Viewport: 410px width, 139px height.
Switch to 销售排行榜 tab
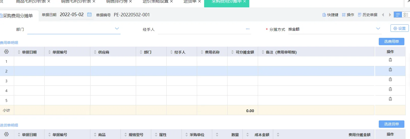(x=117, y=2)
